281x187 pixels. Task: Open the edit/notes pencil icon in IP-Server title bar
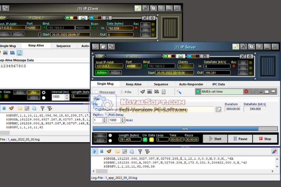tap(236, 47)
